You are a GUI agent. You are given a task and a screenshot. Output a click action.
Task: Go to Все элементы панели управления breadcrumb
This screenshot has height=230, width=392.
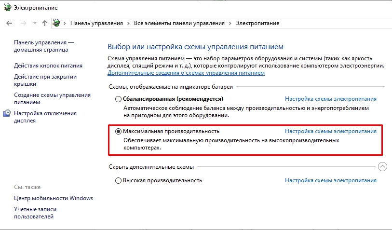[x=179, y=23]
